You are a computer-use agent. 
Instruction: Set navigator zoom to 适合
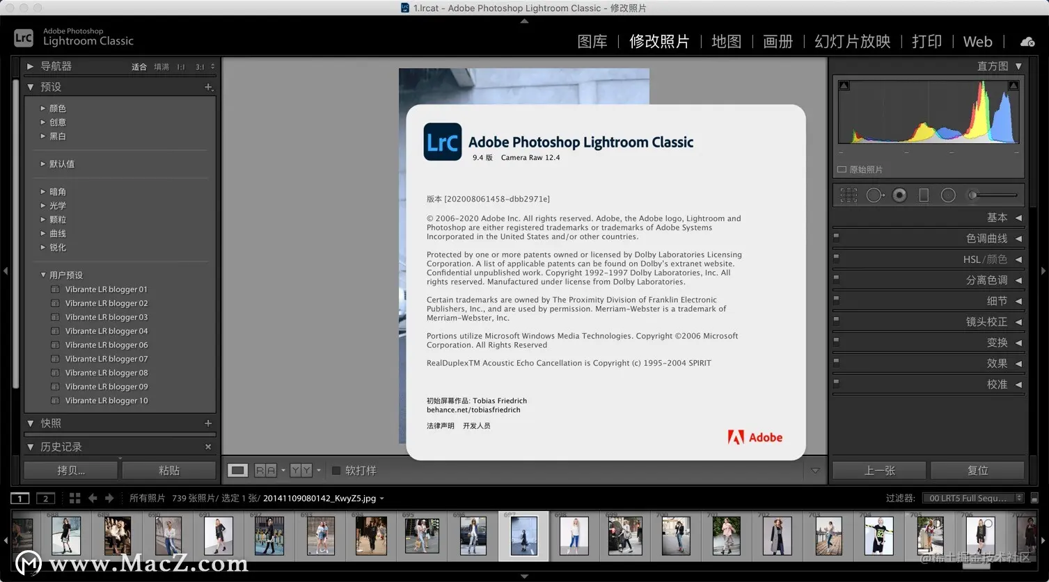[x=139, y=67]
